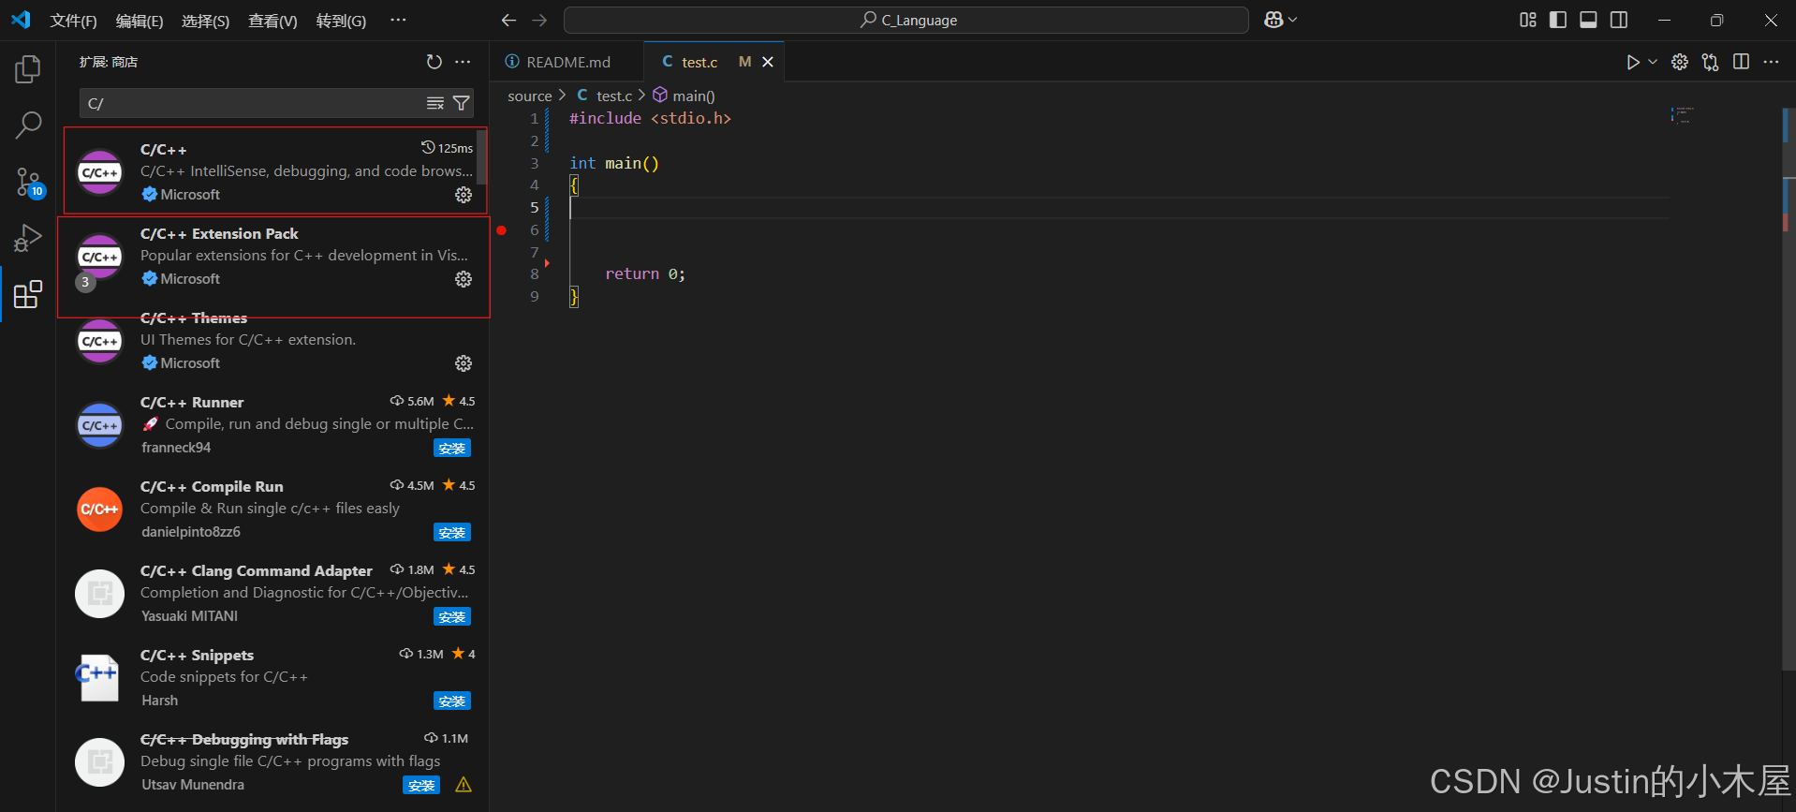The height and width of the screenshot is (812, 1796).
Task: Clear the extension search results
Action: point(435,103)
